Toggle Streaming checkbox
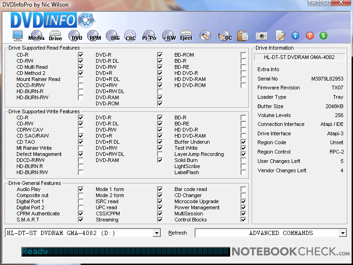Image resolution: width=353 pixels, height=265 pixels. (160, 220)
